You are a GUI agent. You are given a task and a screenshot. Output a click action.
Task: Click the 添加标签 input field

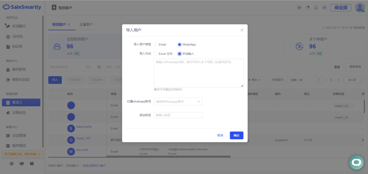tap(178, 115)
